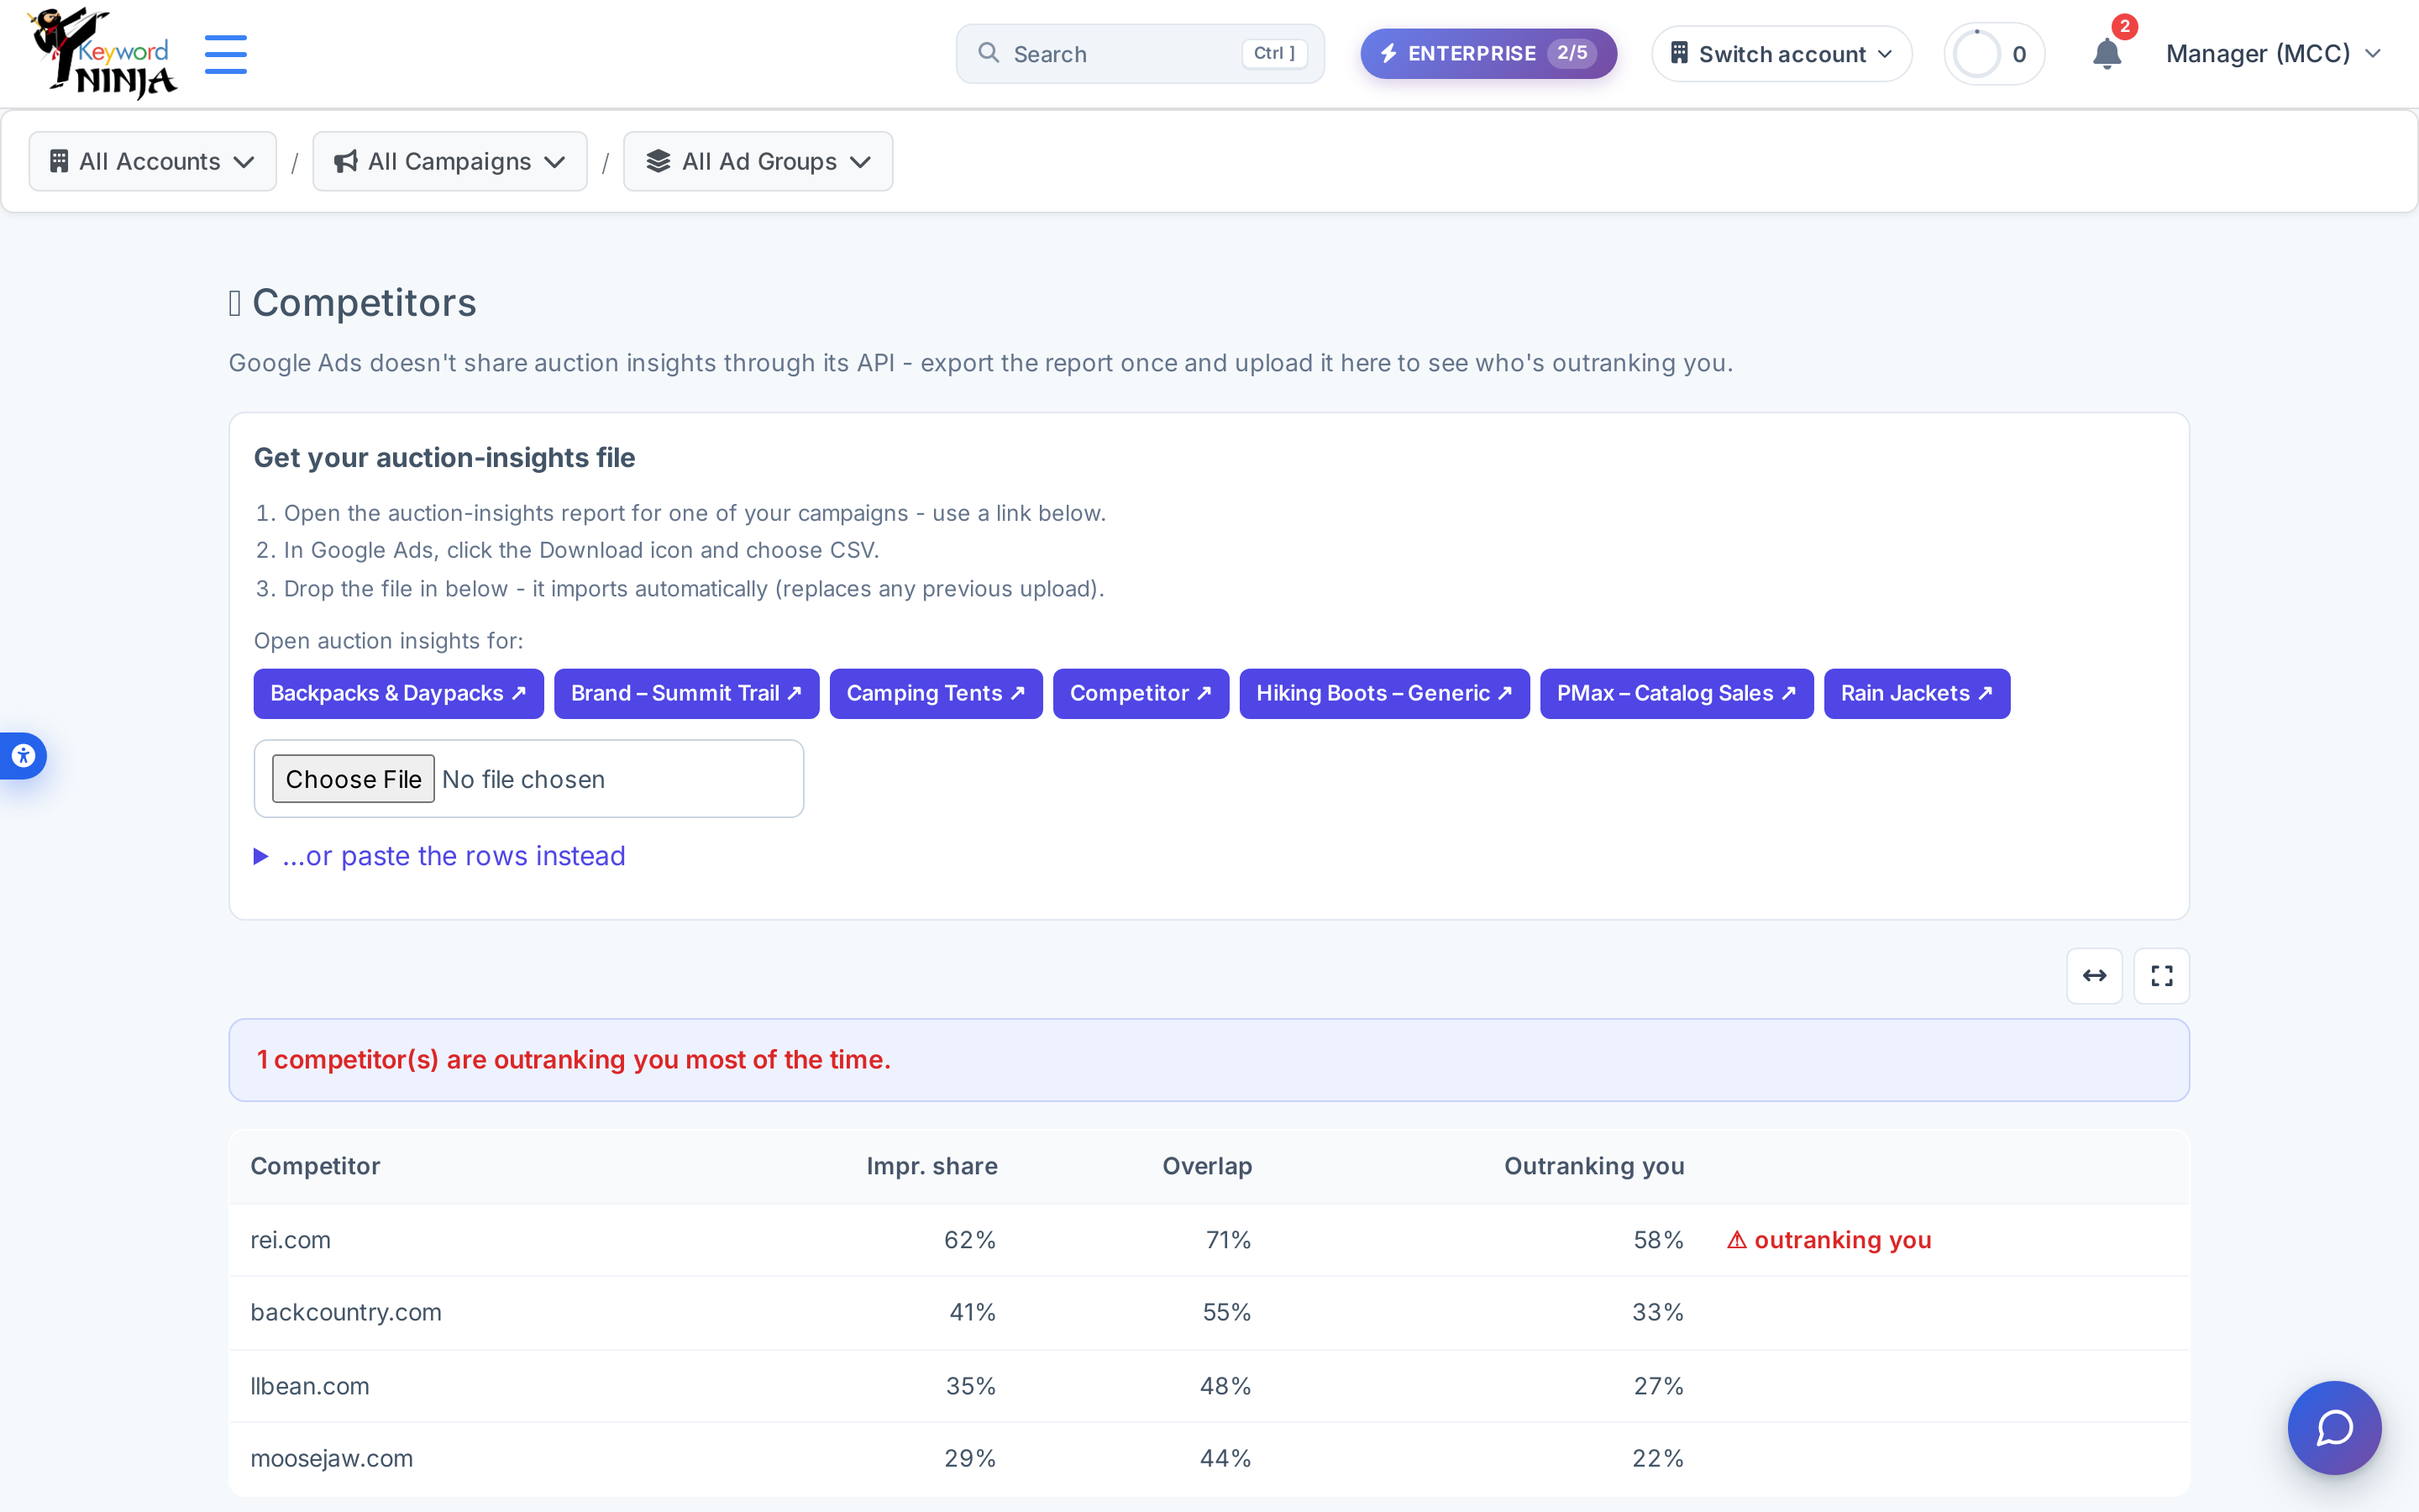Select the llbean.com competitor row

tap(1209, 1386)
